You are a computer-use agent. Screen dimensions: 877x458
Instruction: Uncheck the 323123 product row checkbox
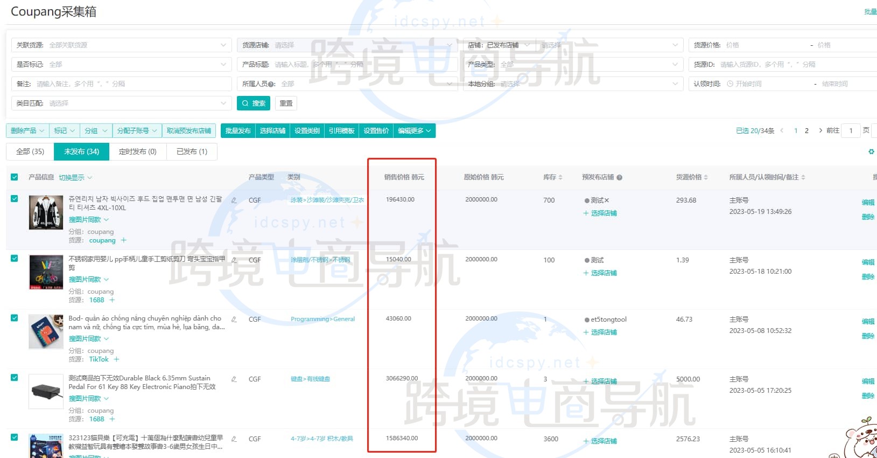click(x=15, y=438)
